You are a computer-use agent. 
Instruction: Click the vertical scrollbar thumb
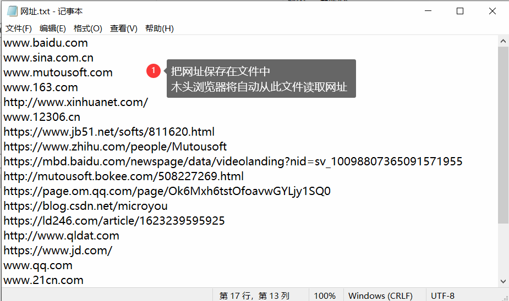pos(503,135)
